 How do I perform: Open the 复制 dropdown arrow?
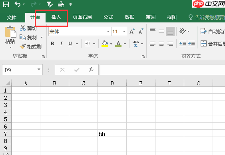(x=42, y=38)
